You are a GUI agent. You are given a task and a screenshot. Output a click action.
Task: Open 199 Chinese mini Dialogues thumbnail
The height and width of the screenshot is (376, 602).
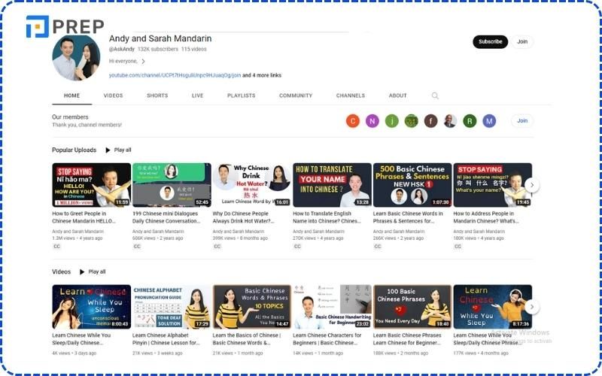pos(172,185)
